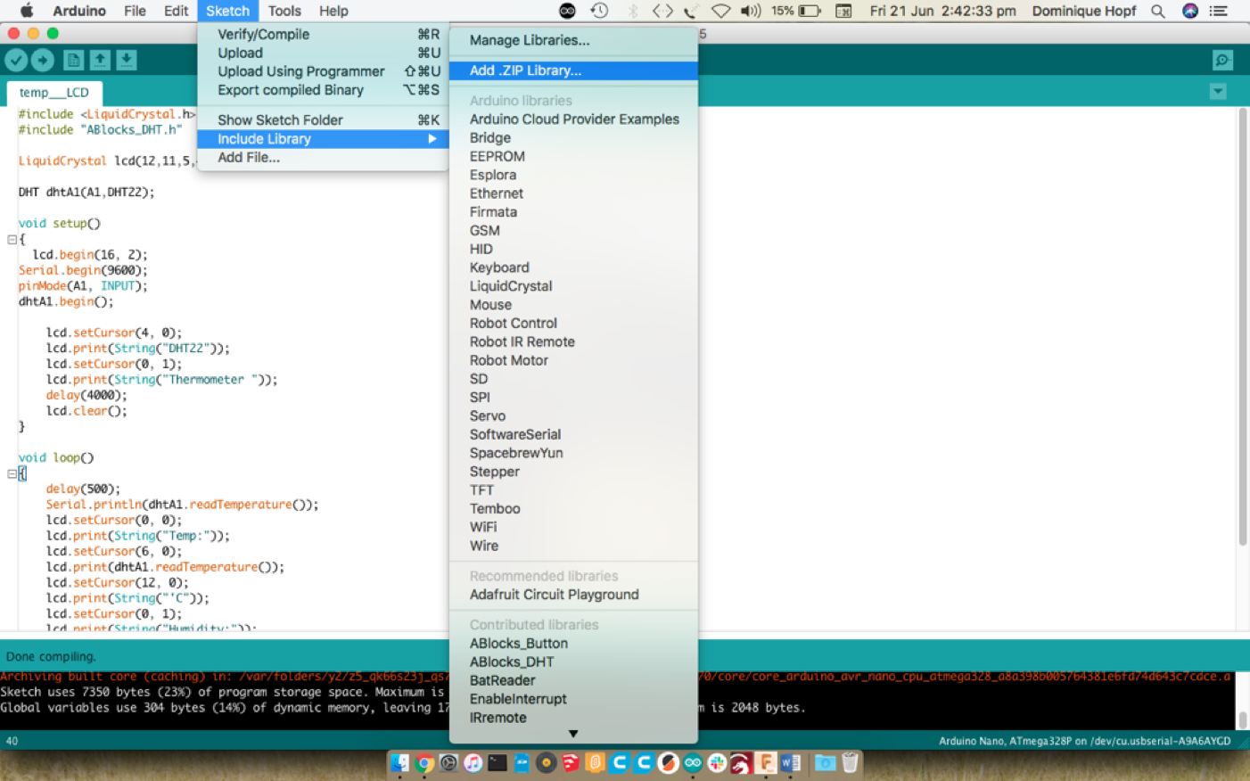The width and height of the screenshot is (1250, 781).
Task: Open System Preferences from the Dock
Action: (x=448, y=762)
